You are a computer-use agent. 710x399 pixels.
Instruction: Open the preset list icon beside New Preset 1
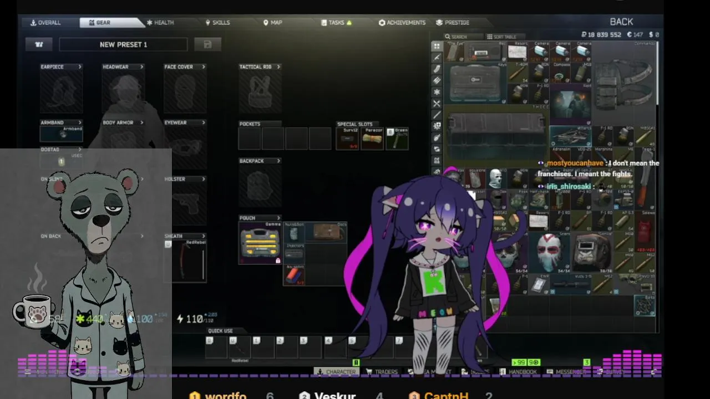coord(39,44)
